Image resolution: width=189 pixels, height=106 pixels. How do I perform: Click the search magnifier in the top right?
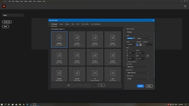tap(185, 6)
